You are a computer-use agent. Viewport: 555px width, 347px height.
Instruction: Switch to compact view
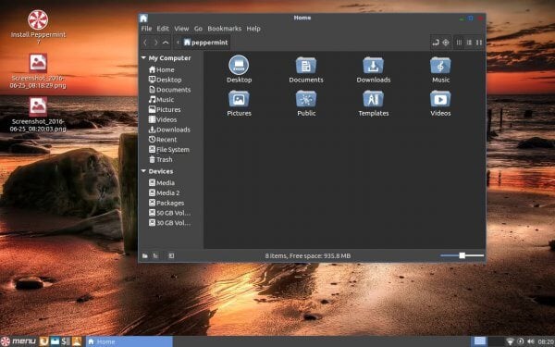click(x=479, y=43)
